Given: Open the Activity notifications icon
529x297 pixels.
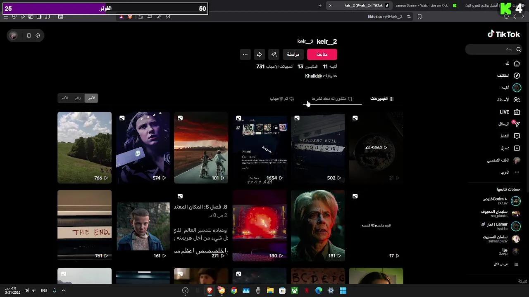Looking at the screenshot, I should click(x=517, y=136).
